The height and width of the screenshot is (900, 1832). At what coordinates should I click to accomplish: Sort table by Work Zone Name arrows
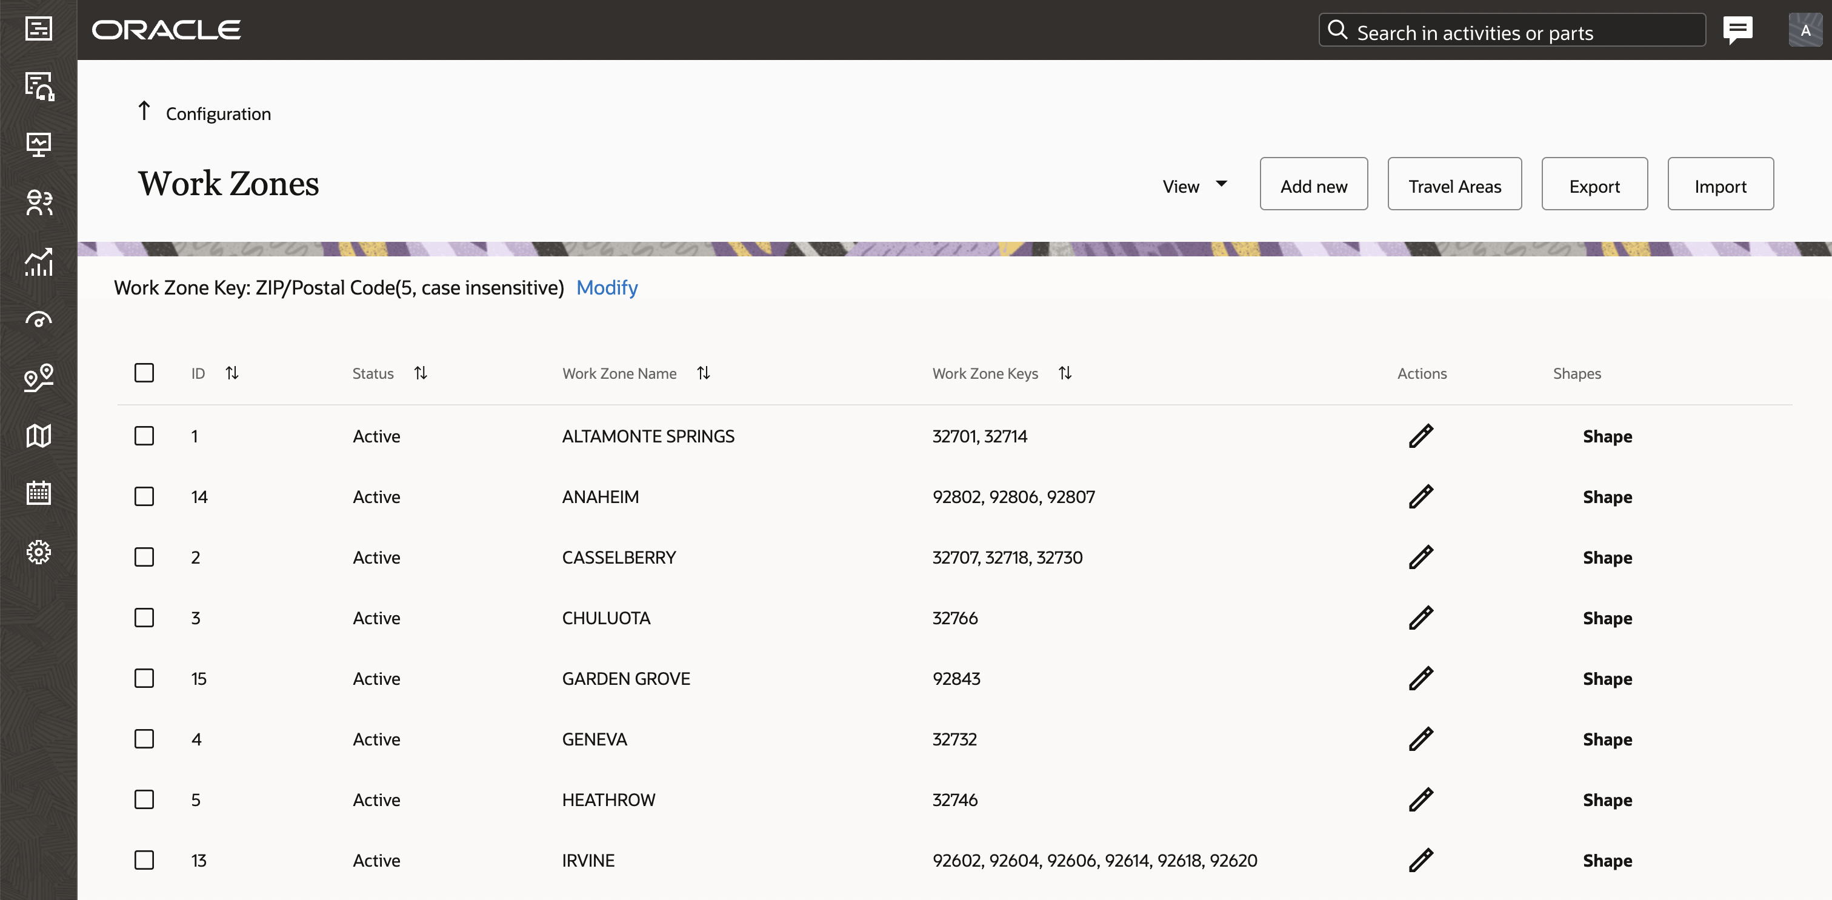click(x=704, y=373)
